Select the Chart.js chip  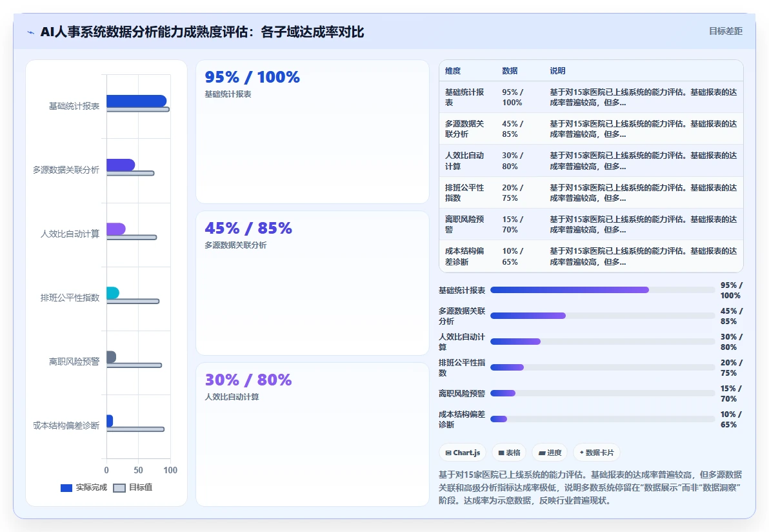click(463, 453)
